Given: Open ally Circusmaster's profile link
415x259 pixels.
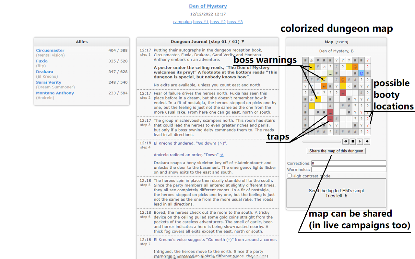Looking at the screenshot, I should [x=50, y=51].
